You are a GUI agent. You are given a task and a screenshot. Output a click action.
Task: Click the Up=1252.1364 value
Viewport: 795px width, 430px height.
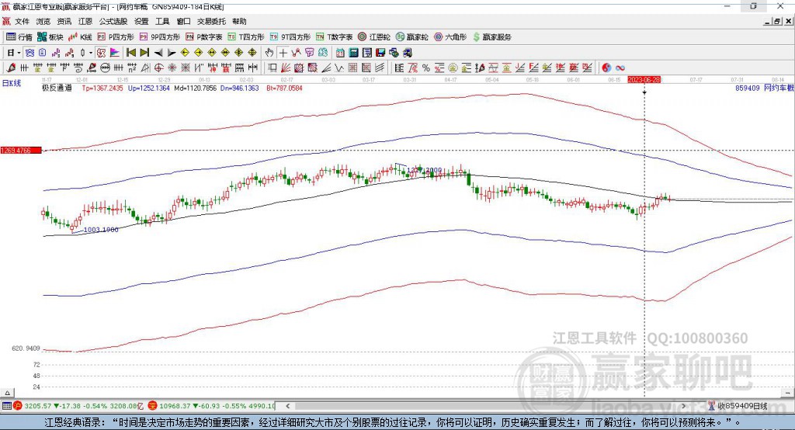tap(148, 88)
